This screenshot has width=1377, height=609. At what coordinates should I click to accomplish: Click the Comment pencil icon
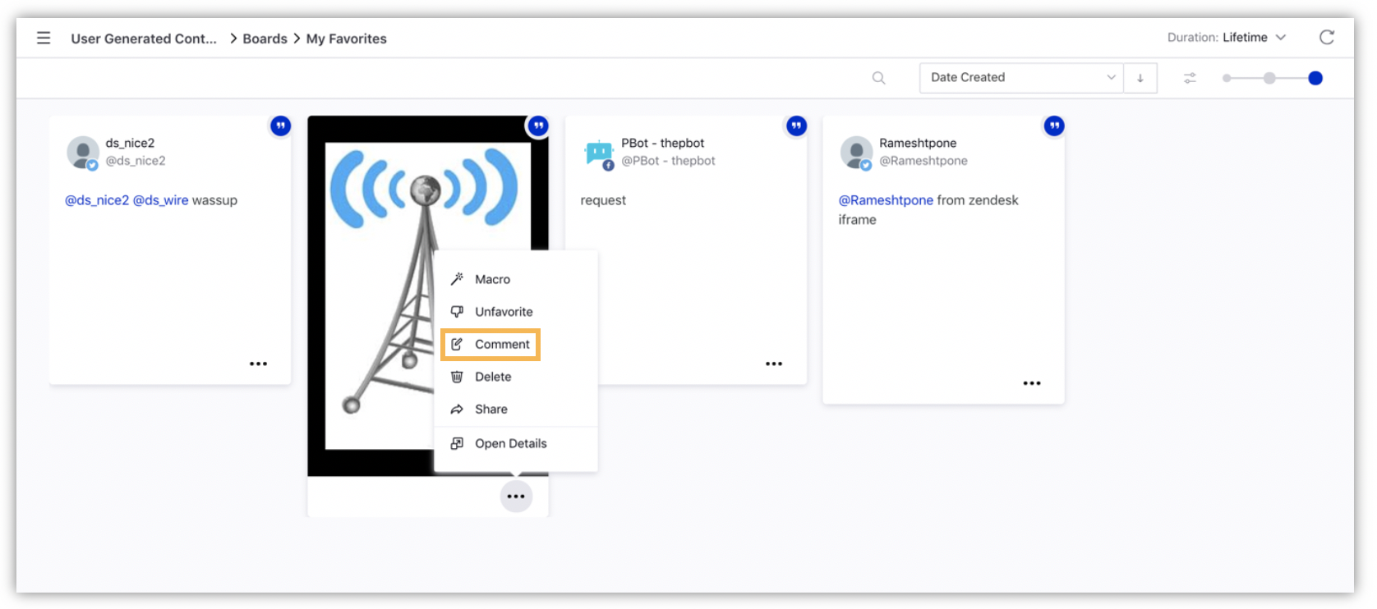(457, 344)
